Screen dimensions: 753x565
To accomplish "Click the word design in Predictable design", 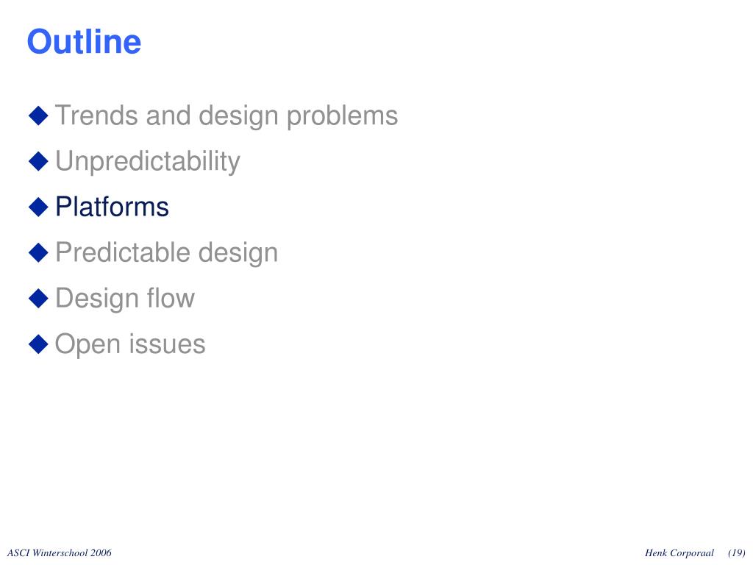I will point(238,253).
